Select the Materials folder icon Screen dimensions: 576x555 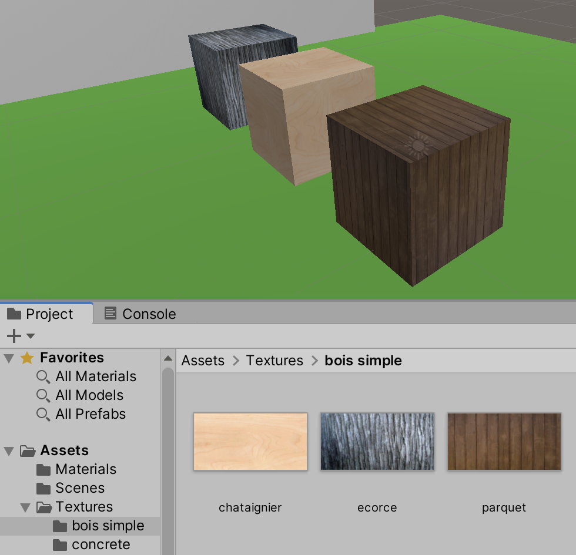[x=43, y=469]
